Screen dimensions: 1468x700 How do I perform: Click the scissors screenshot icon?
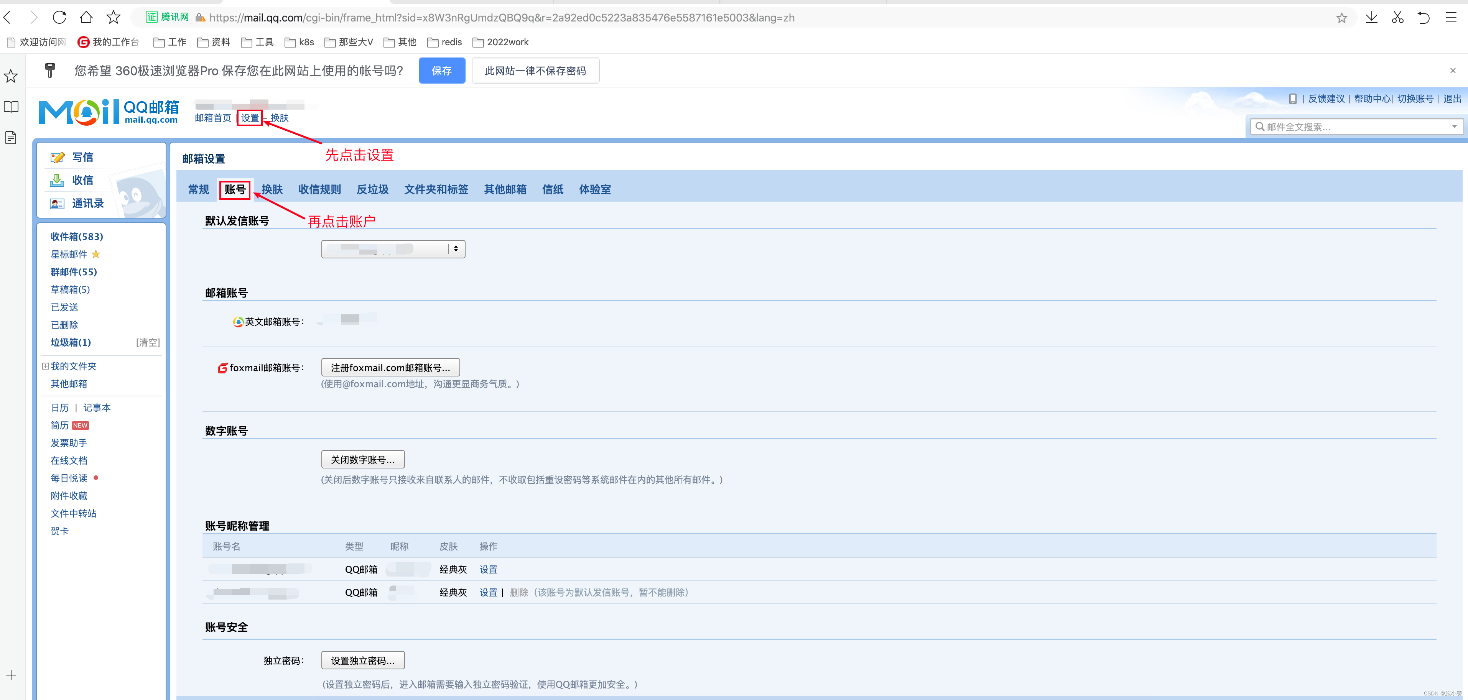pos(1397,17)
